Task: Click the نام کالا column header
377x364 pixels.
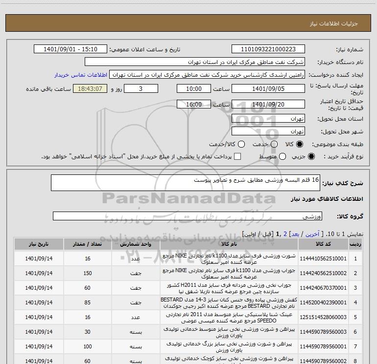Action: click(x=229, y=244)
